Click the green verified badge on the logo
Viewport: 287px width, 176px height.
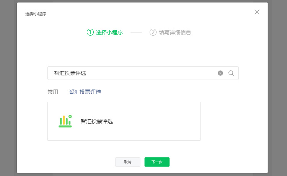(x=70, y=116)
